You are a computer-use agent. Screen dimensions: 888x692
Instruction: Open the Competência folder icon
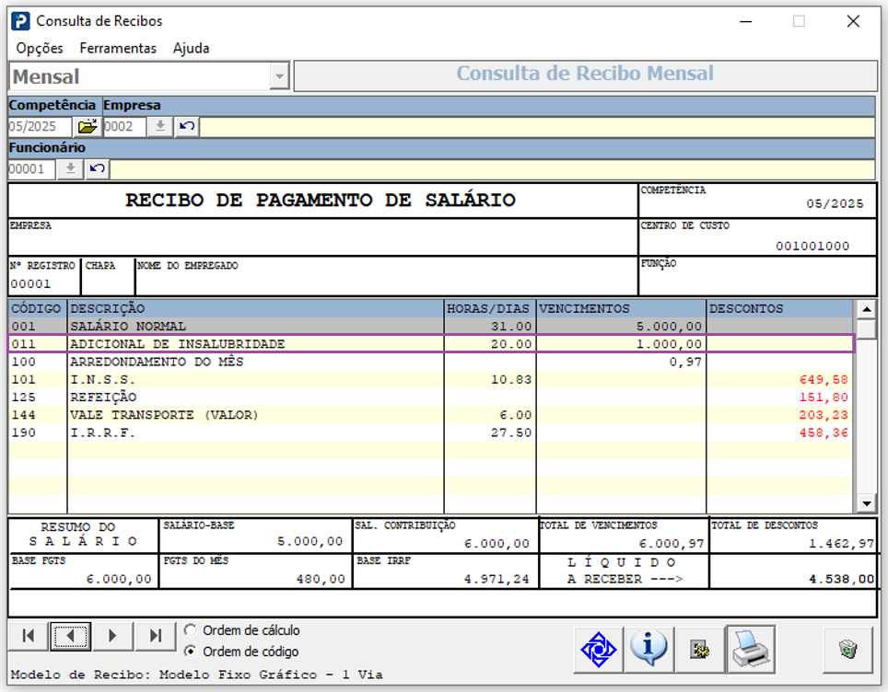88,126
